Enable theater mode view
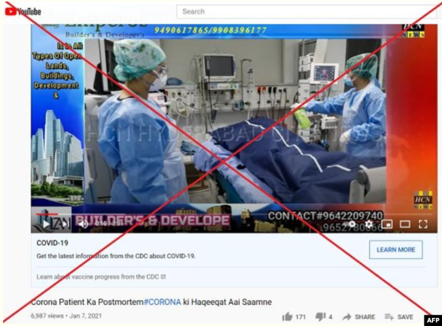 pyautogui.click(x=405, y=223)
